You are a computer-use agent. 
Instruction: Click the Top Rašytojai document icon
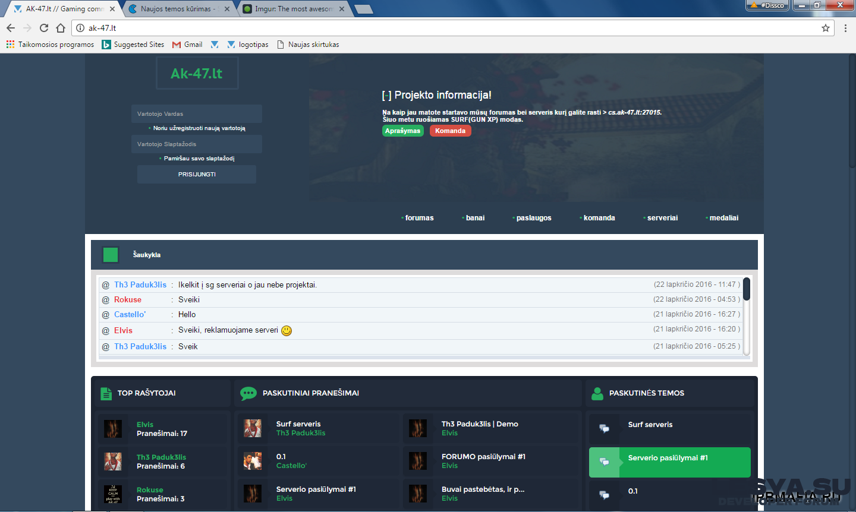106,393
